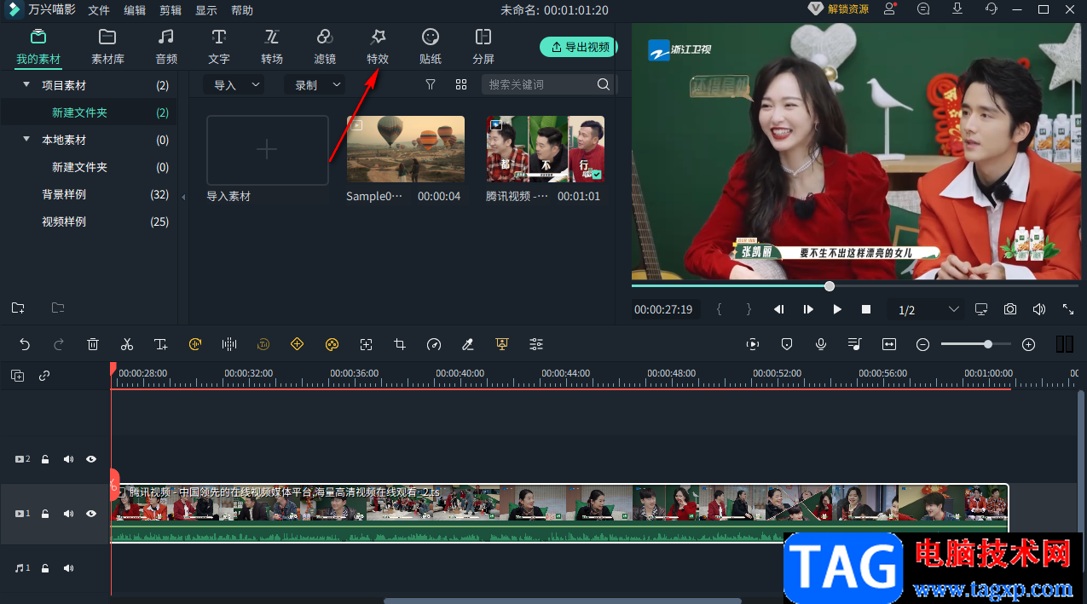
Task: Open the 分屏 split screen tab
Action: 483,47
